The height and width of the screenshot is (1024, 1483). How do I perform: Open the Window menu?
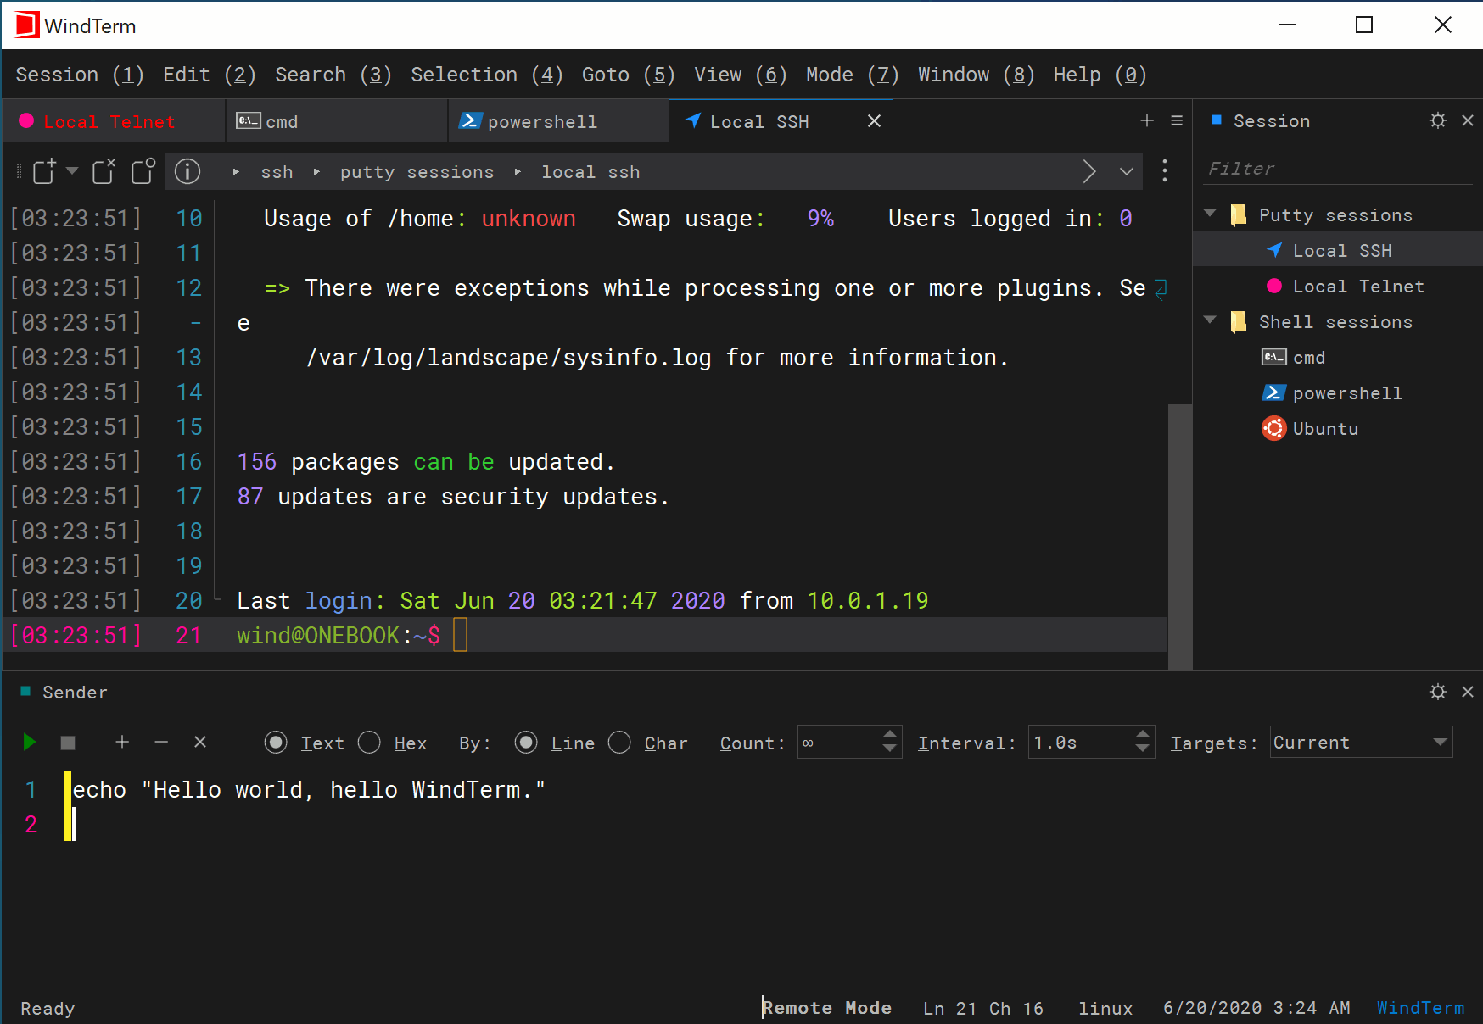[977, 75]
